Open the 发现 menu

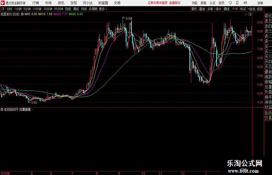point(74,3)
